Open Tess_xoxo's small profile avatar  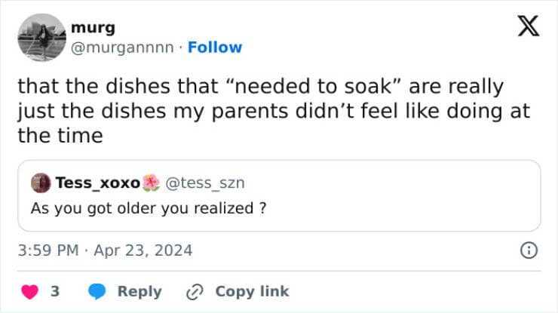point(40,183)
